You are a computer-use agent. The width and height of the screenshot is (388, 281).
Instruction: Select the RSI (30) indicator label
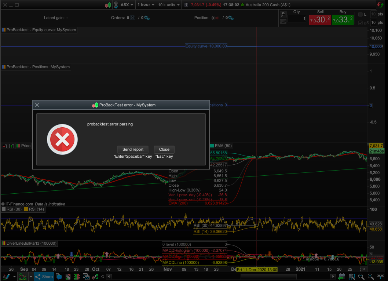tap(12, 209)
